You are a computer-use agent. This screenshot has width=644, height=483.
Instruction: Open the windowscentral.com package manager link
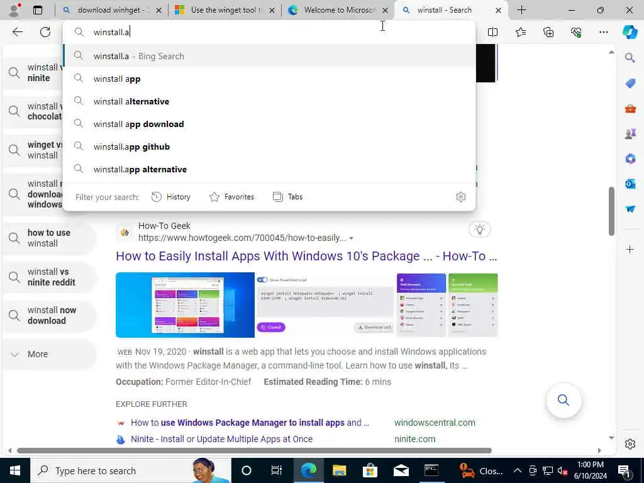(x=250, y=423)
